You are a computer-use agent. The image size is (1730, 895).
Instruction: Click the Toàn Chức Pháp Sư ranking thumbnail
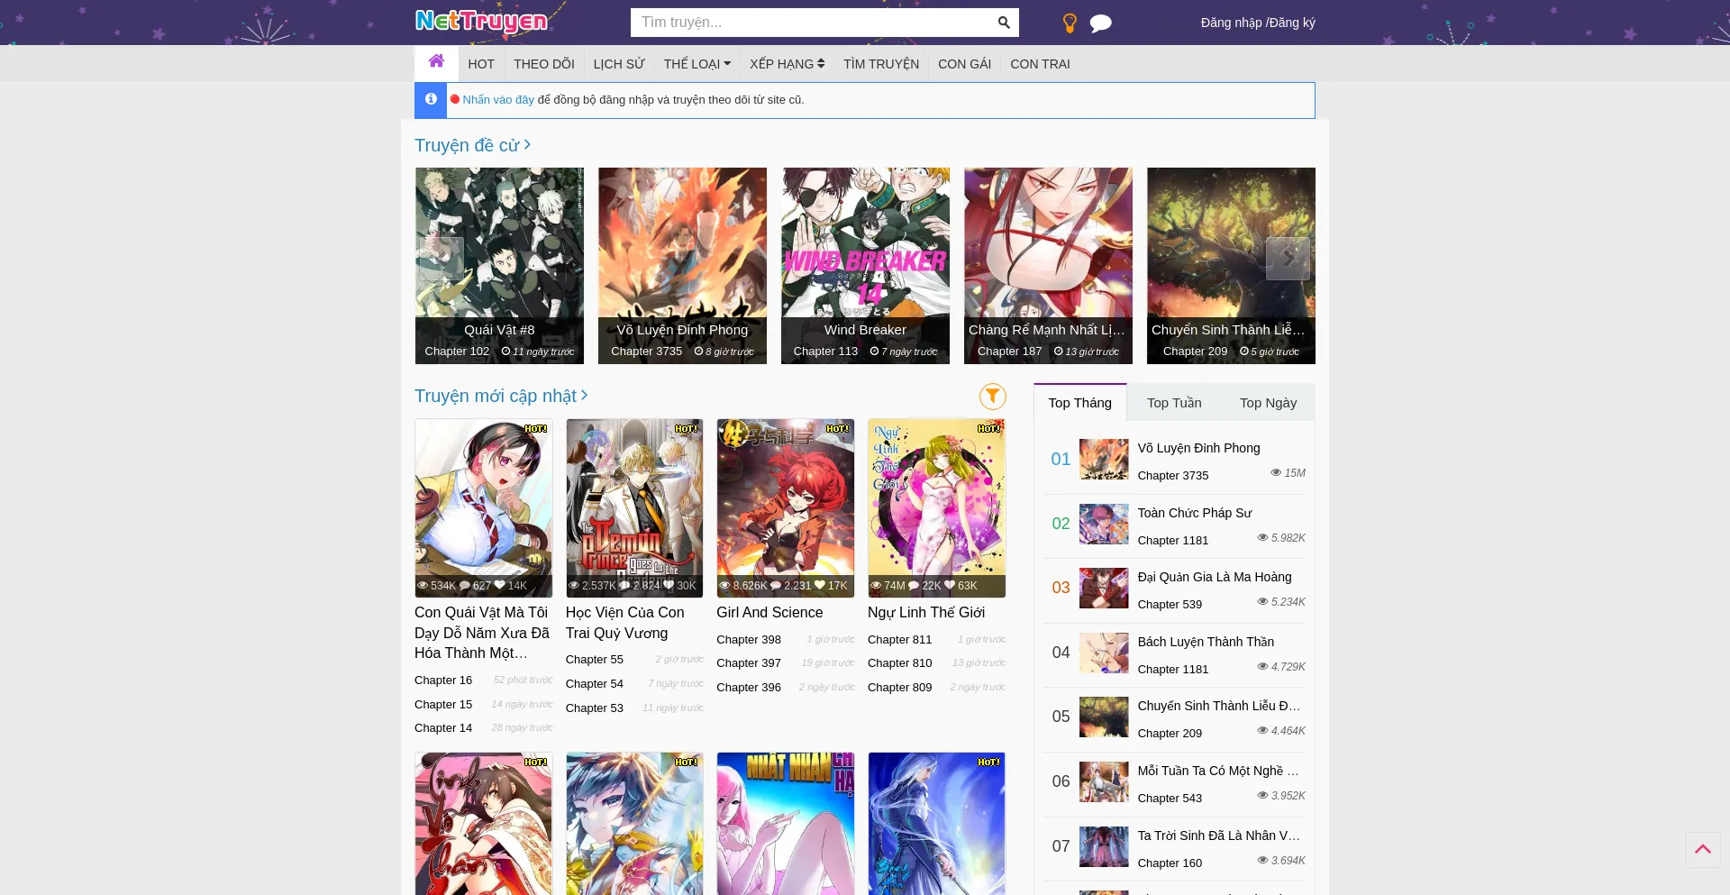point(1104,524)
